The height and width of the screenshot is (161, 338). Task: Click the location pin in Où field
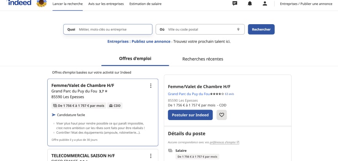[238, 29]
